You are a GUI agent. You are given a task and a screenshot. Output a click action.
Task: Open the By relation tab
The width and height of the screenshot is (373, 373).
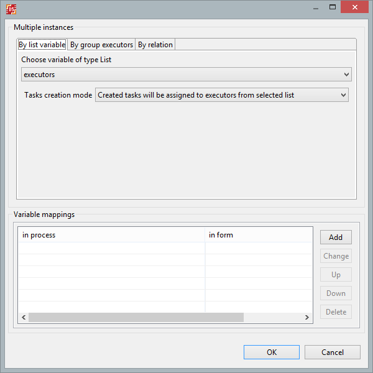pyautogui.click(x=155, y=45)
